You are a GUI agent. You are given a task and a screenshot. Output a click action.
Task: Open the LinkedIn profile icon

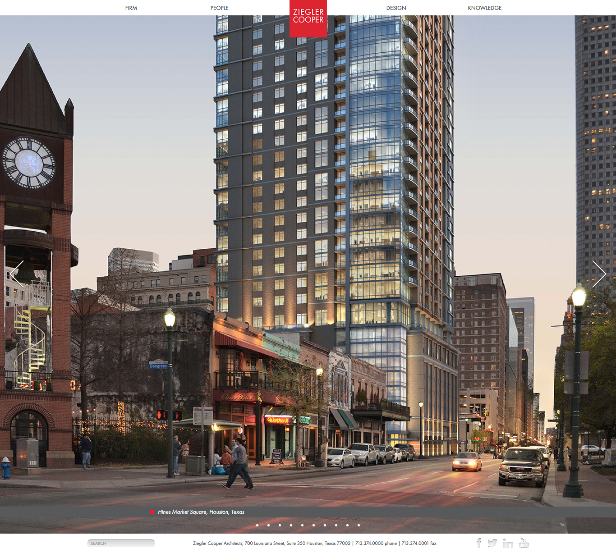(508, 544)
